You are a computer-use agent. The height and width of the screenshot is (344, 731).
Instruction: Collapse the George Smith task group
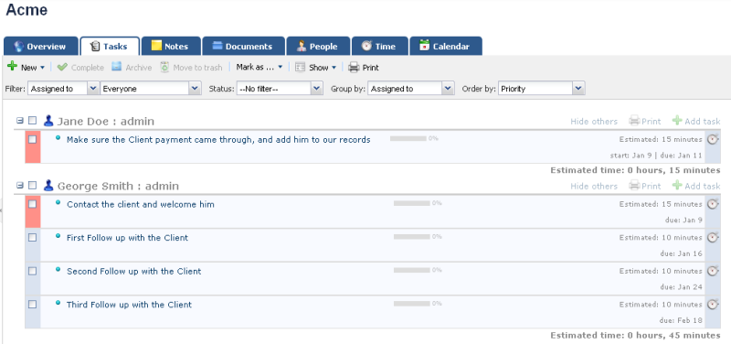click(x=20, y=186)
